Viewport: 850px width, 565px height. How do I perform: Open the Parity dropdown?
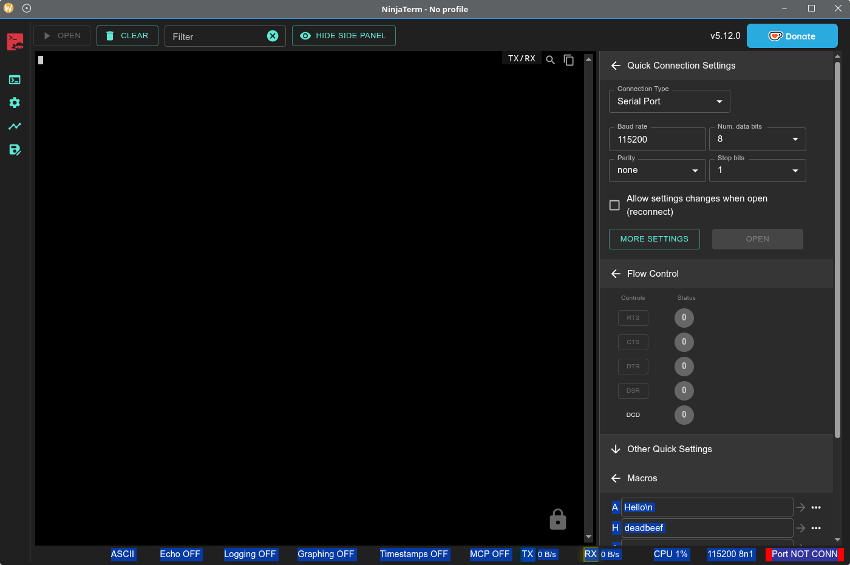658,171
